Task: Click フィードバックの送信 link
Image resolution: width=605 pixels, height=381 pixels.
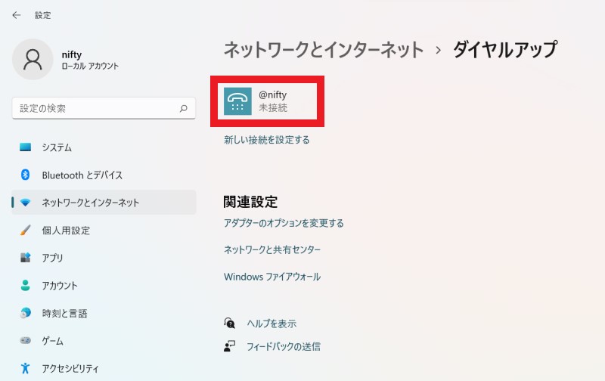Action: click(284, 346)
